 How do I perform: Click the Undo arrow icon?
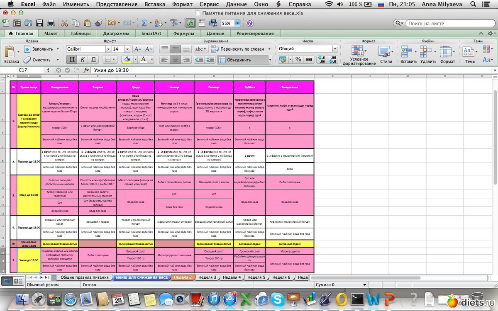(111, 23)
